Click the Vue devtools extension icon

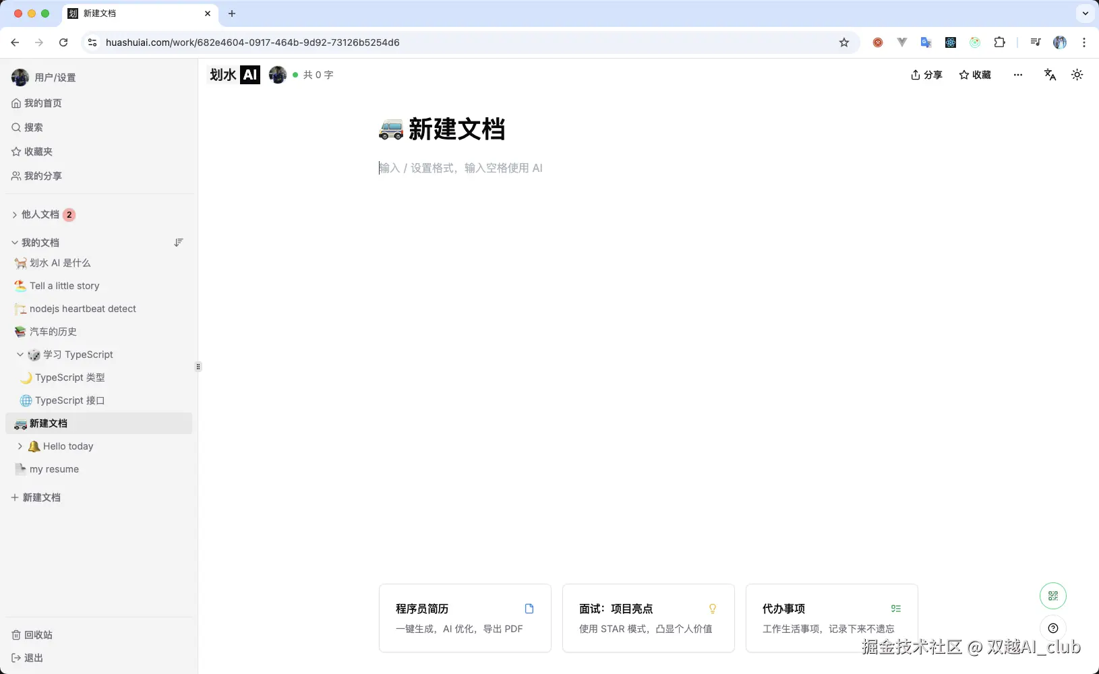click(902, 42)
